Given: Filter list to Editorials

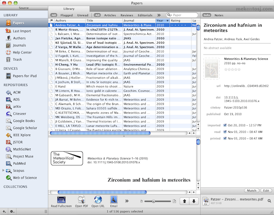Looking at the screenshot, I should click(145, 15).
